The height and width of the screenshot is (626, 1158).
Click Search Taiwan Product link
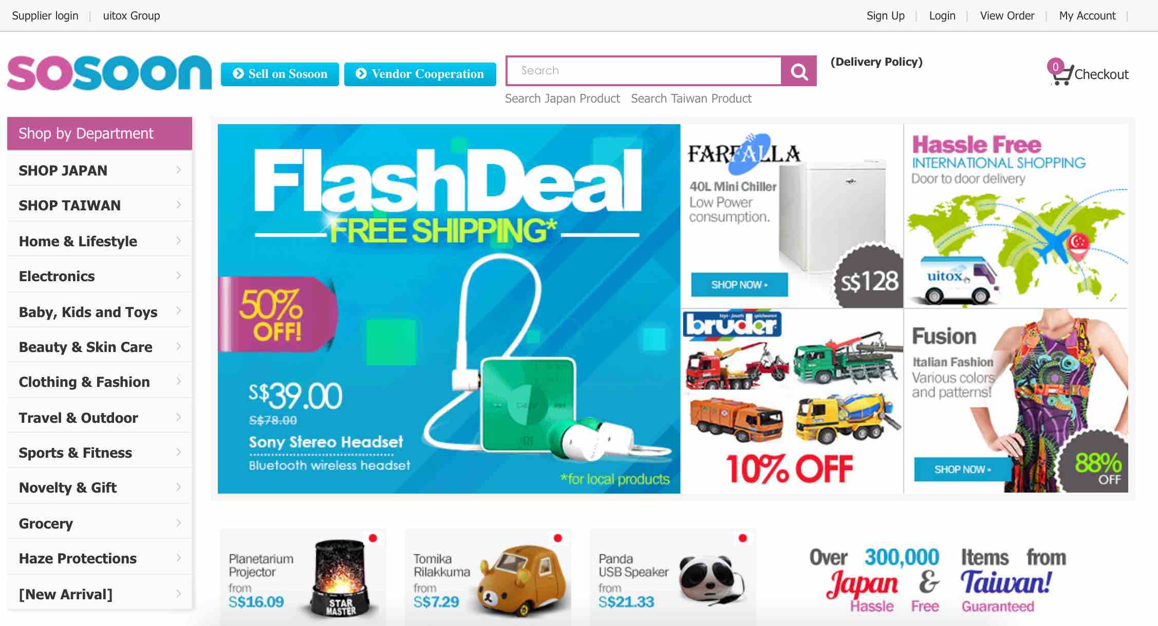pyautogui.click(x=691, y=99)
